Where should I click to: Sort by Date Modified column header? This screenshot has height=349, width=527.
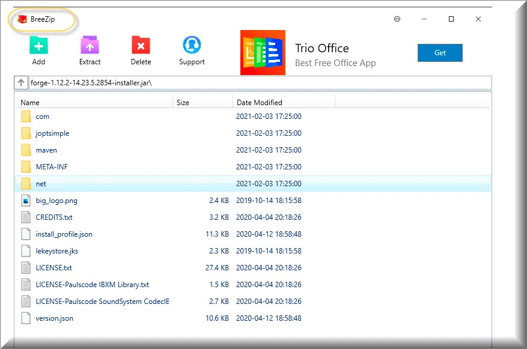pos(284,103)
